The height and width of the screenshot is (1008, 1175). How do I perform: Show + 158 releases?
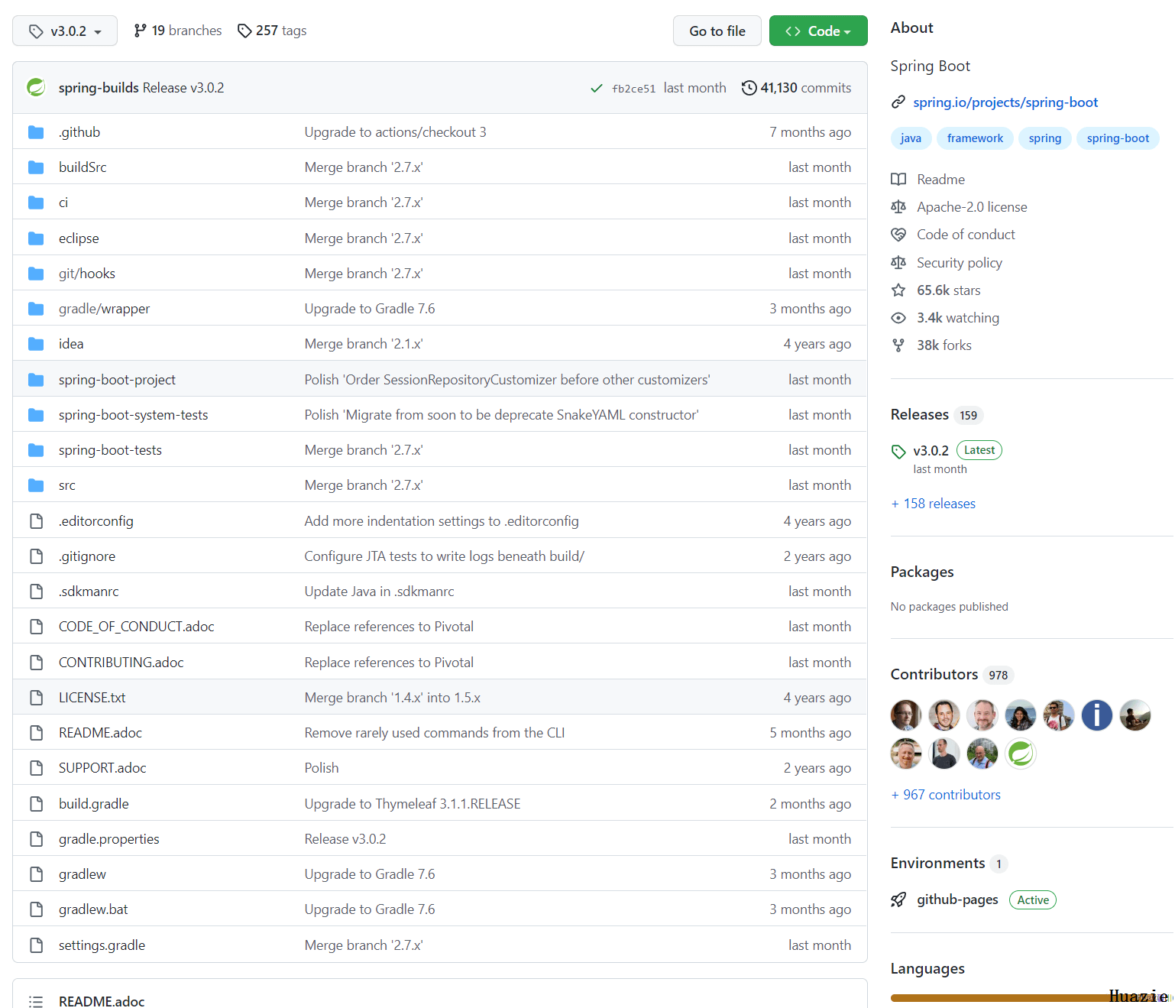tap(933, 504)
